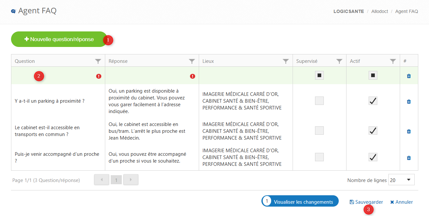Open the LOGICSANTE breadcrumb
This screenshot has width=429, height=216.
pyautogui.click(x=348, y=11)
